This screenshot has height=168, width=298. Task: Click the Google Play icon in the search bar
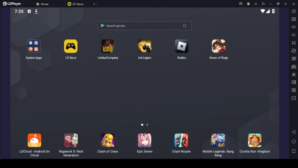103,26
